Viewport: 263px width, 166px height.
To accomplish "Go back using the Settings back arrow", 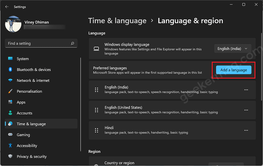I will (x=7, y=7).
